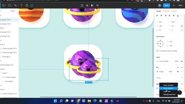Screen dimensions: 185x104
Task: Choose Drop shadow effect
Action: tap(168, 88)
